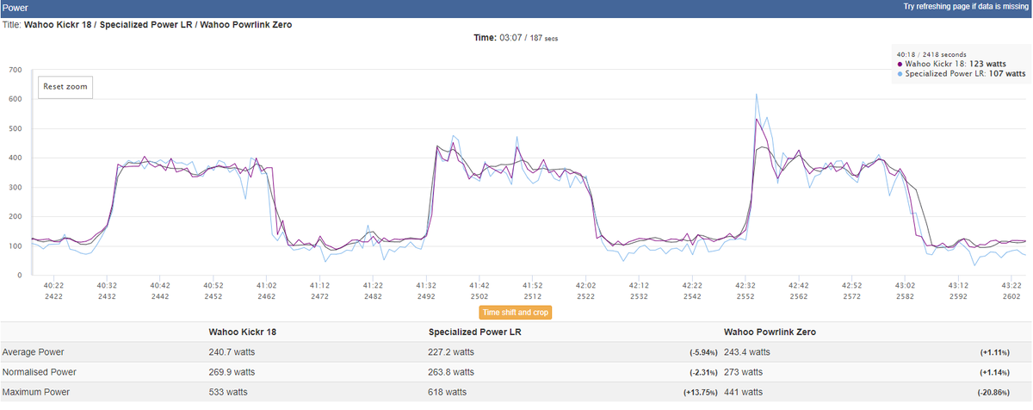This screenshot has width=1033, height=410.
Task: Toggle Specialized Power LR legend entry
Action: (961, 74)
